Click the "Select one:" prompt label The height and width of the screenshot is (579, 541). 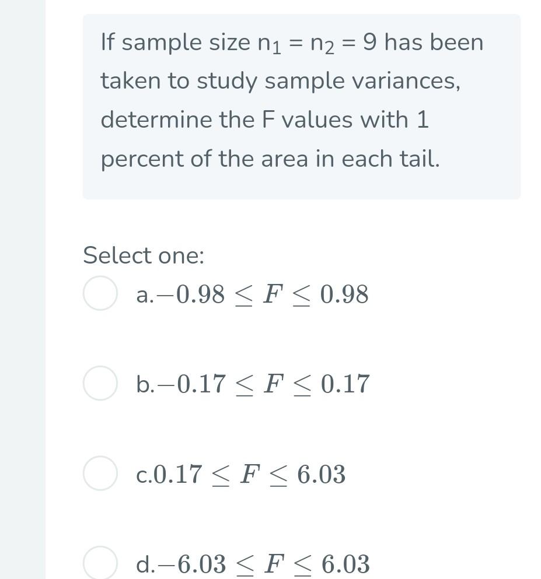click(x=144, y=255)
